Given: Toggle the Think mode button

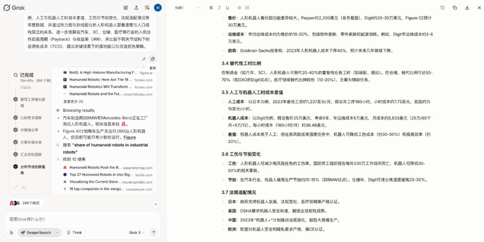Looking at the screenshot, I should pyautogui.click(x=73, y=233).
